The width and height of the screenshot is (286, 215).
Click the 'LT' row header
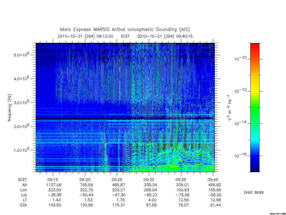25,200
